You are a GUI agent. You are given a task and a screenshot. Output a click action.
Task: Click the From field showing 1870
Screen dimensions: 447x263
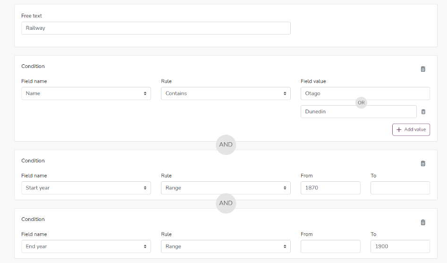point(330,188)
